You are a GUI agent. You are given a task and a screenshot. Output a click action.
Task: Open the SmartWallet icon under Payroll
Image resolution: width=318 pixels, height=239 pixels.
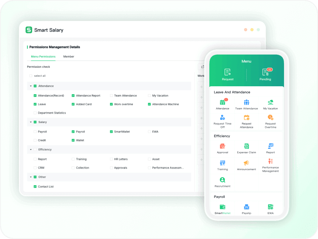click(222, 207)
